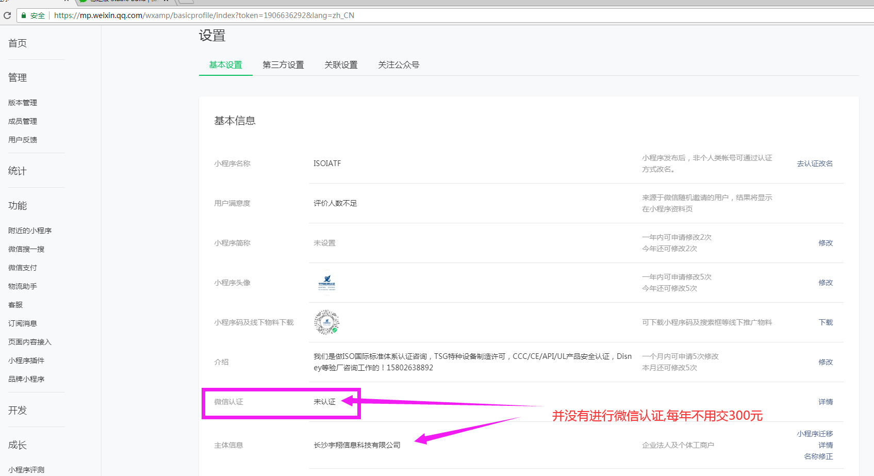The height and width of the screenshot is (476, 874).
Task: Click the 去认证改名 link
Action: click(x=815, y=163)
